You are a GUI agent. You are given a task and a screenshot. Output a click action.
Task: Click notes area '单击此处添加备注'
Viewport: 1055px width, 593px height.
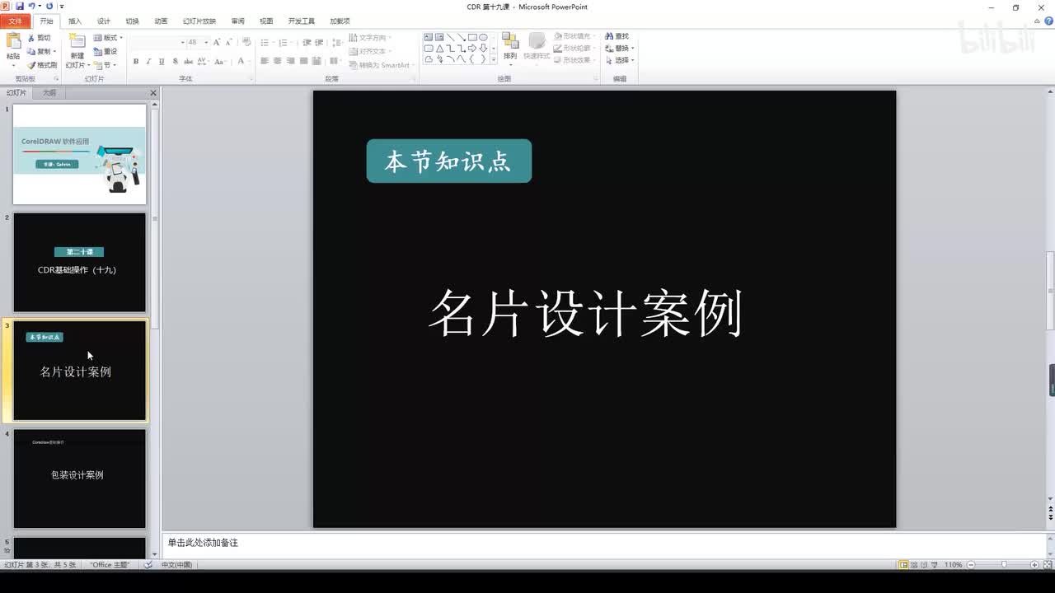(203, 543)
